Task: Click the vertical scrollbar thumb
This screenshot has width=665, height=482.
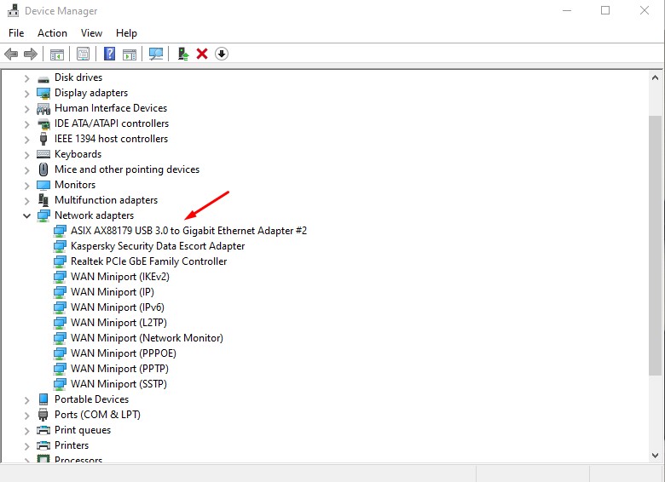Action: click(655, 244)
